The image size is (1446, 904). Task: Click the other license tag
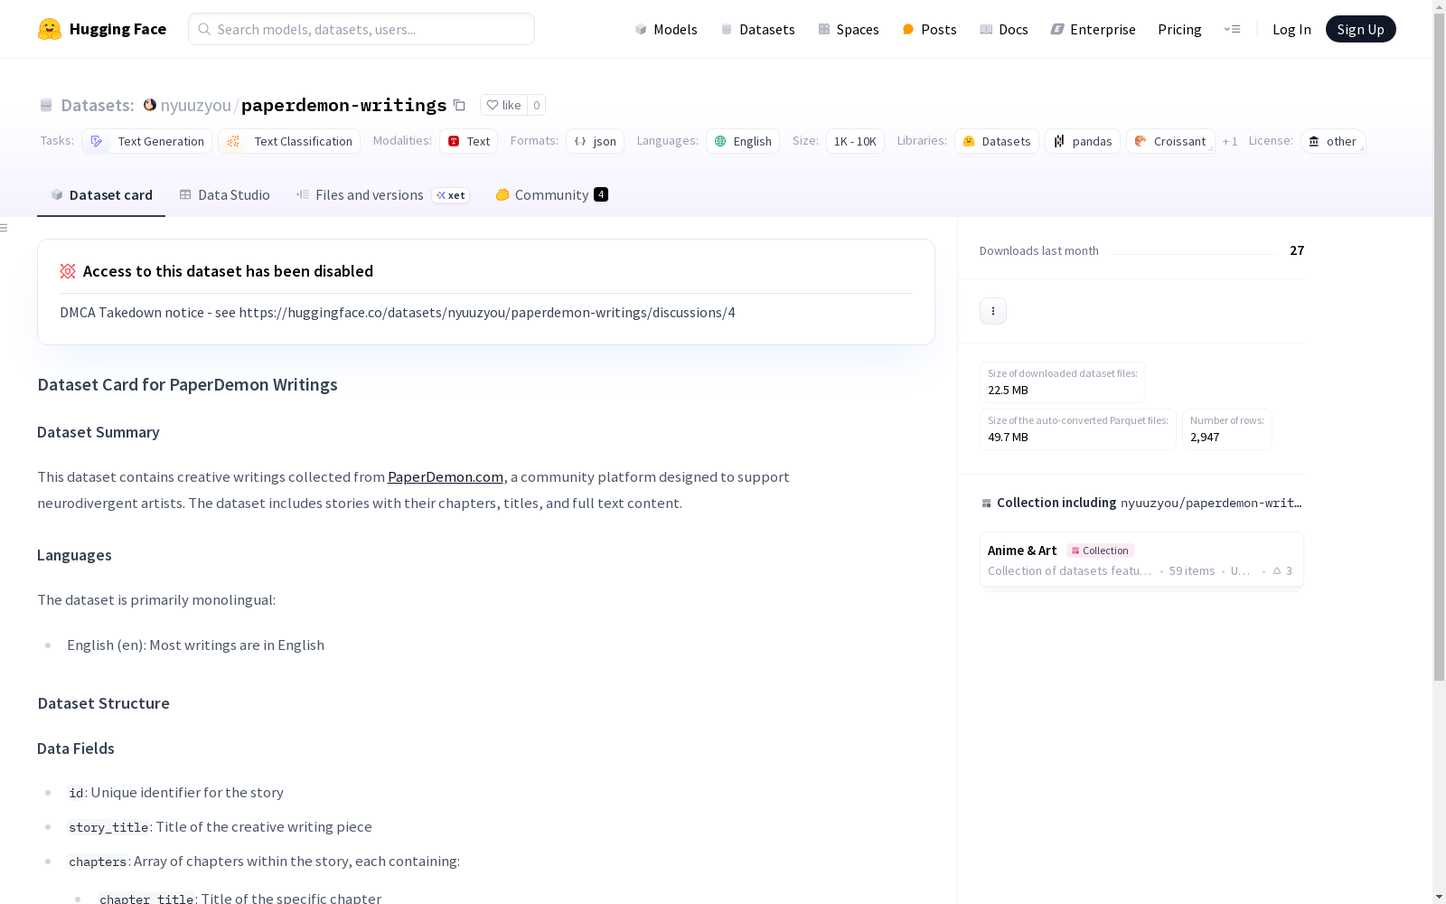[1333, 141]
